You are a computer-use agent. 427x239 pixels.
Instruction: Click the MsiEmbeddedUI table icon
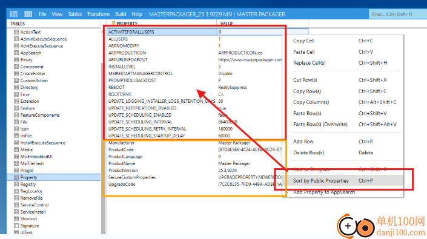pyautogui.click(x=16, y=156)
